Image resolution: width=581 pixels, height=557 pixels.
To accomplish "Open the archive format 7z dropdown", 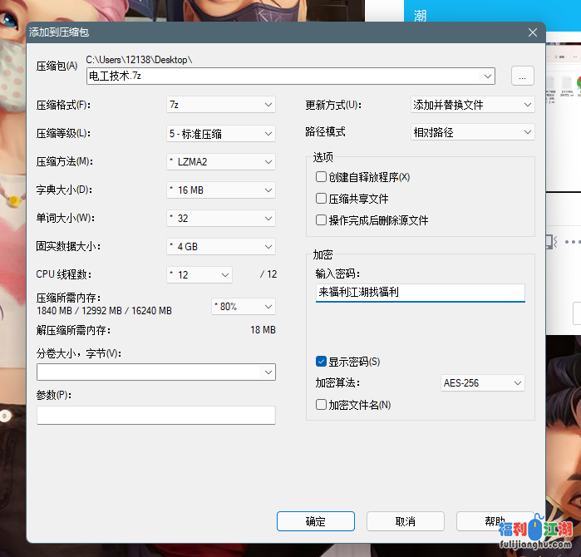I will [x=220, y=105].
